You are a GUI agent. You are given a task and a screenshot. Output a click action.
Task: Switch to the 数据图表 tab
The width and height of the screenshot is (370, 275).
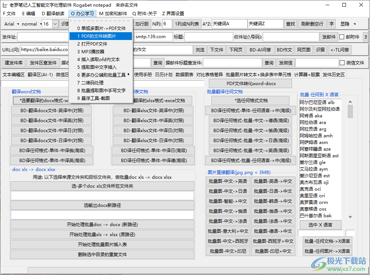[184, 75]
